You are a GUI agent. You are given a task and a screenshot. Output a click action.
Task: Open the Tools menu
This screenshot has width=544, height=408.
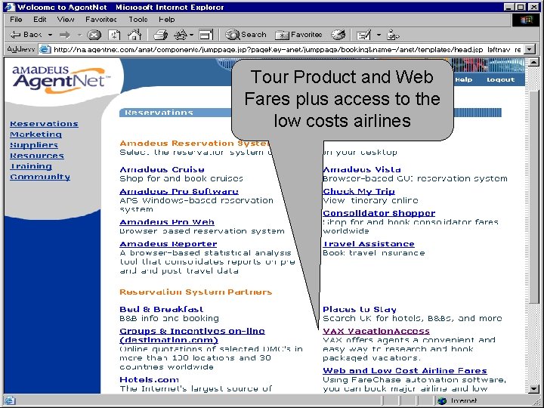coord(138,20)
